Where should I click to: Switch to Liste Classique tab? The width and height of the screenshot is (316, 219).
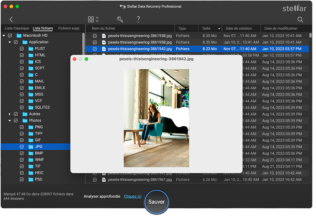click(x=17, y=28)
